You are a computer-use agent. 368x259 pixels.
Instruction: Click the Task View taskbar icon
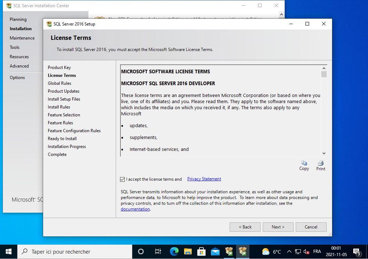tap(158, 251)
